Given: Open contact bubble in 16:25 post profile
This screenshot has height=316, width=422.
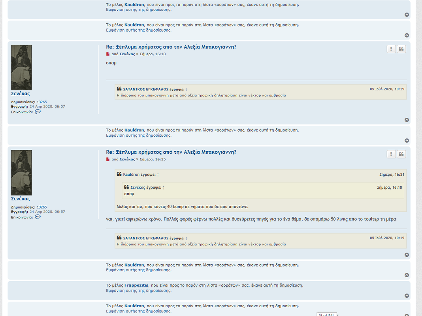Looking at the screenshot, I should 38,217.
